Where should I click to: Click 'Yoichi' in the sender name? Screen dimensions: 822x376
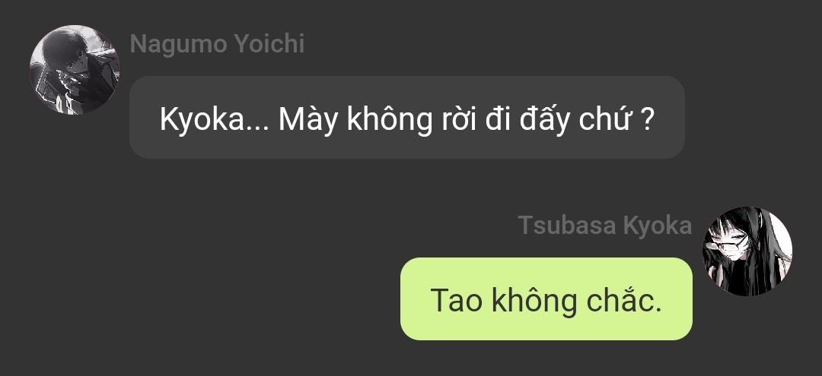click(x=269, y=44)
